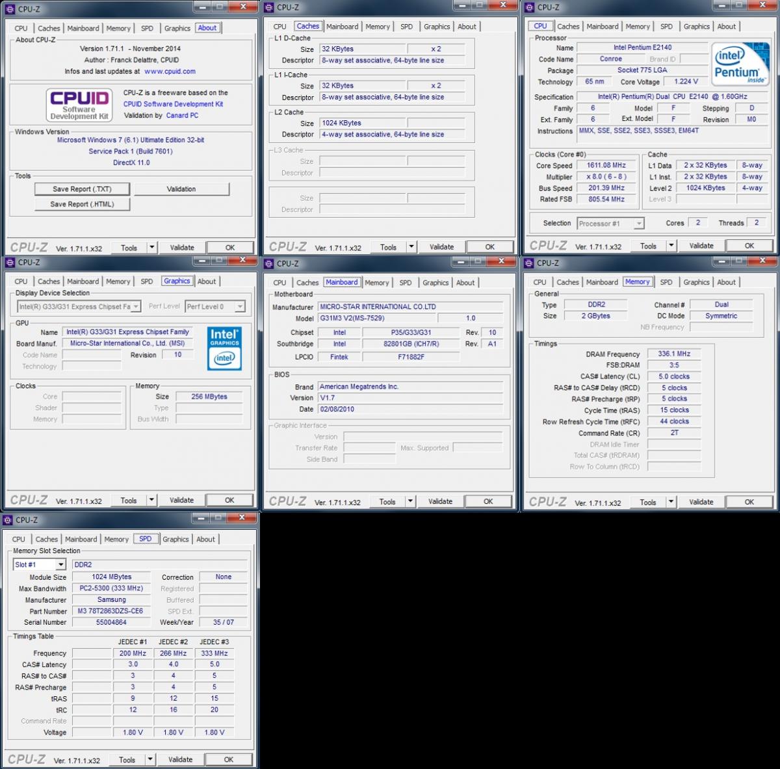This screenshot has height=769, width=780.
Task: Click the CPUID Software Development Kit logo
Action: click(x=80, y=105)
